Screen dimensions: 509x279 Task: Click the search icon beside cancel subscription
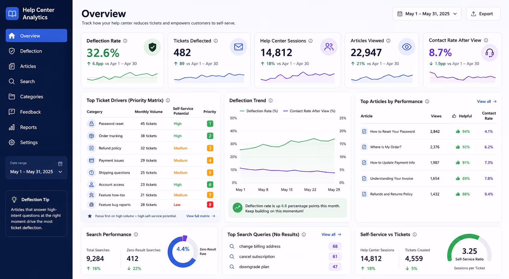click(232, 256)
